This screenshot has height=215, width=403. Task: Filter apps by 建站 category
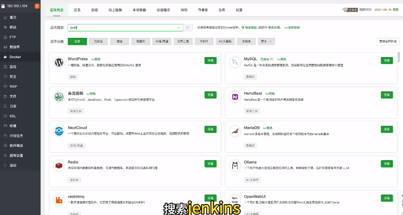pyautogui.click(x=120, y=41)
